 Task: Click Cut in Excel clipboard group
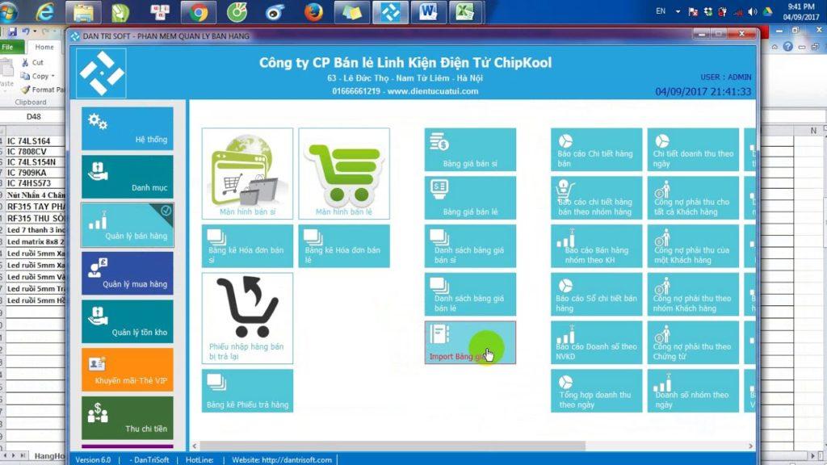click(x=32, y=62)
